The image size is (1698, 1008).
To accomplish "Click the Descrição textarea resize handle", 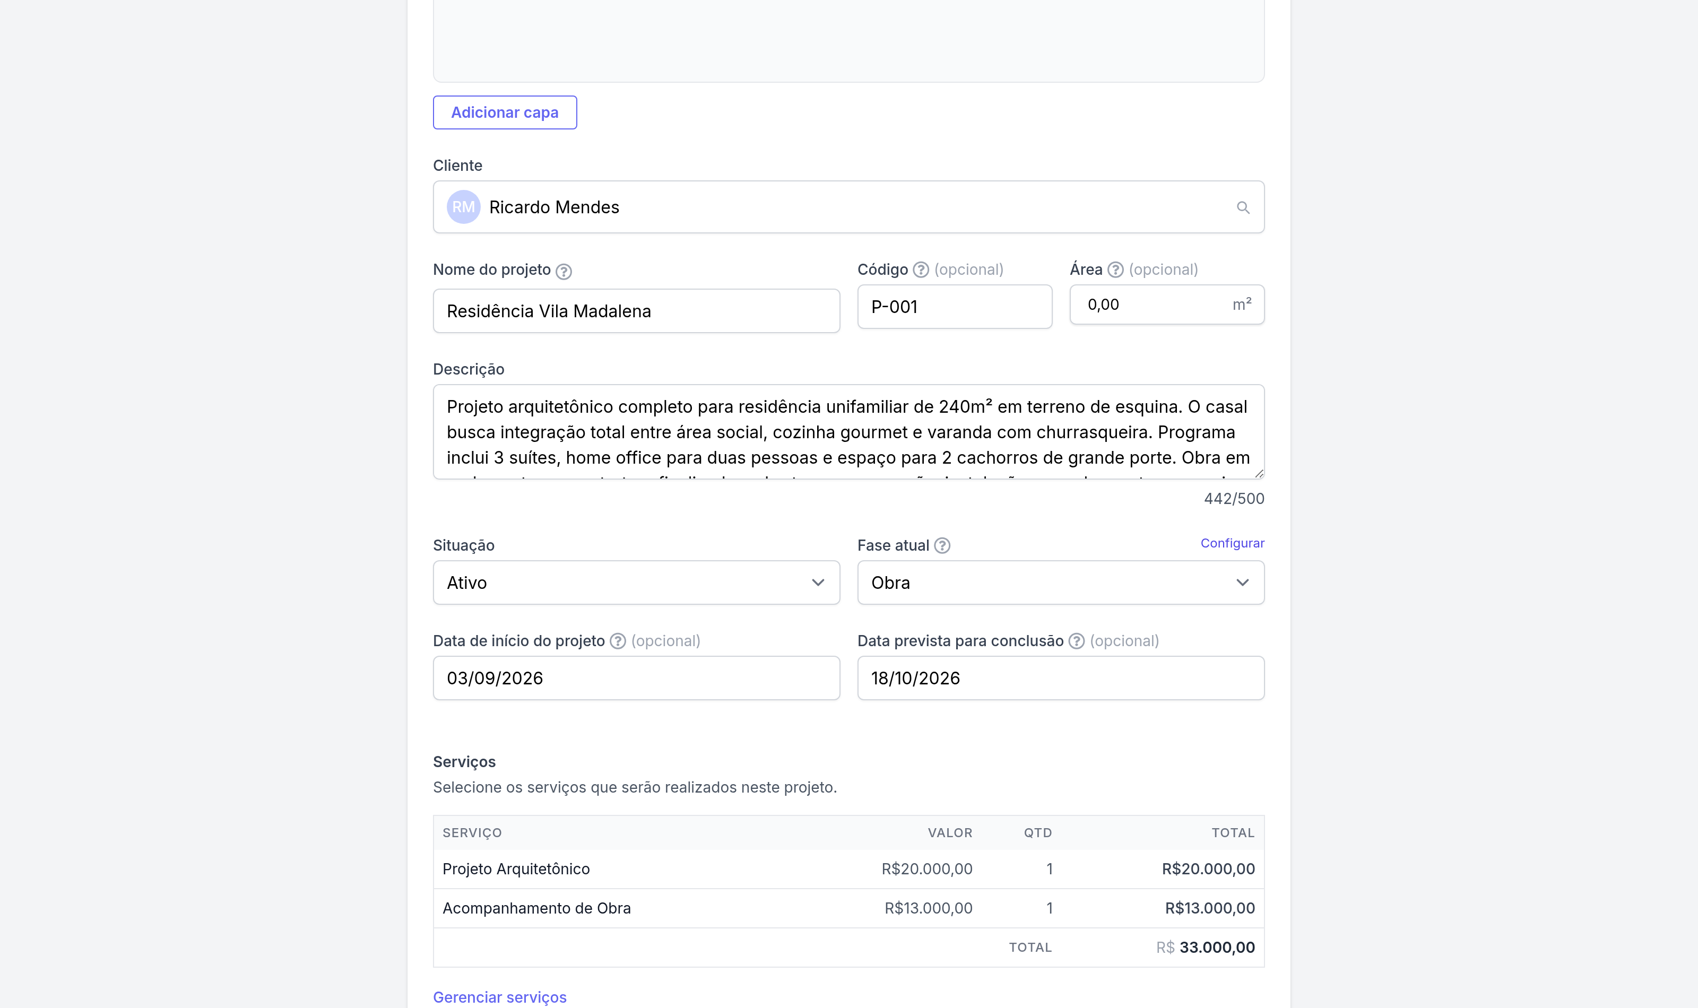I will (1259, 473).
